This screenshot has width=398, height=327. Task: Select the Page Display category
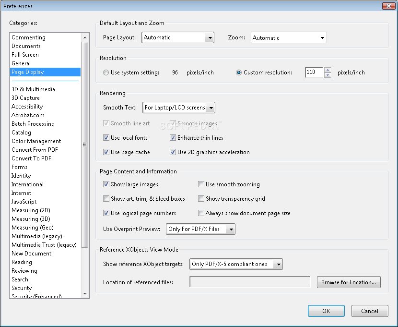[x=46, y=72]
